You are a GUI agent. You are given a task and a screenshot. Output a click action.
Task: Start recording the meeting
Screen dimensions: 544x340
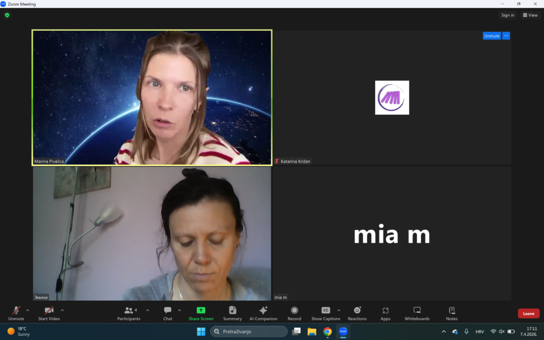tap(294, 313)
